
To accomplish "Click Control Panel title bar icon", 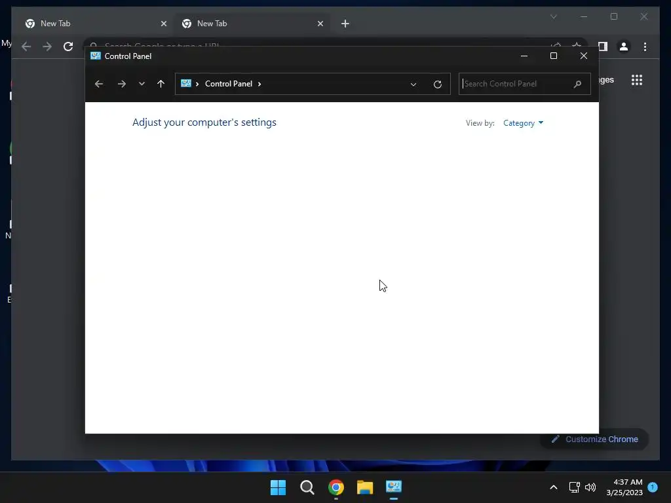I will click(x=96, y=56).
